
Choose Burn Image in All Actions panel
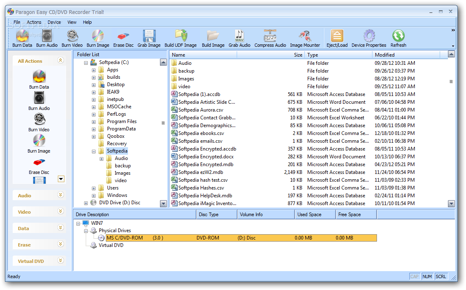click(39, 144)
